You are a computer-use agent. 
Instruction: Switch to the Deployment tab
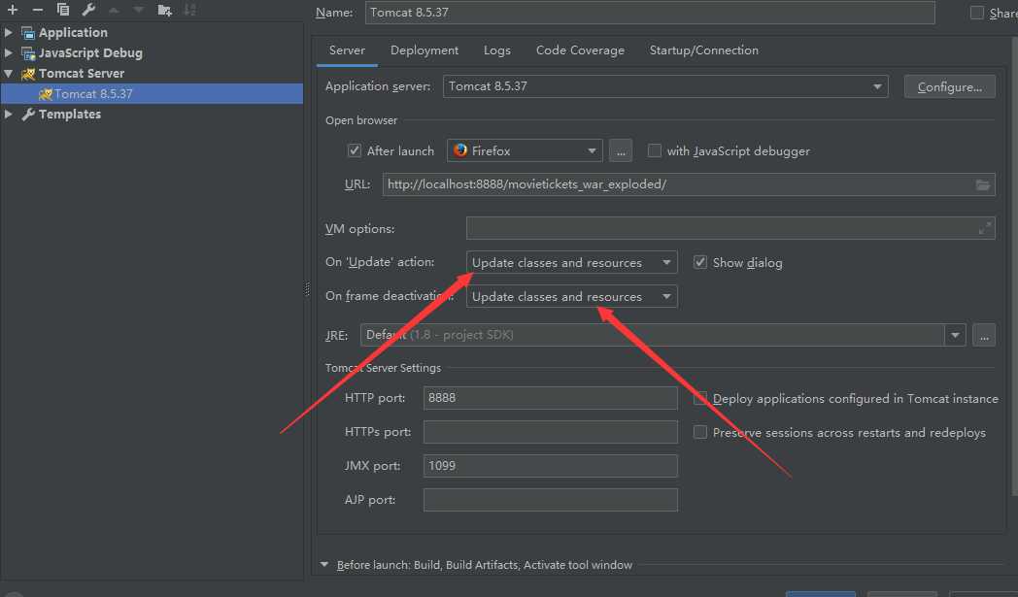click(x=424, y=50)
